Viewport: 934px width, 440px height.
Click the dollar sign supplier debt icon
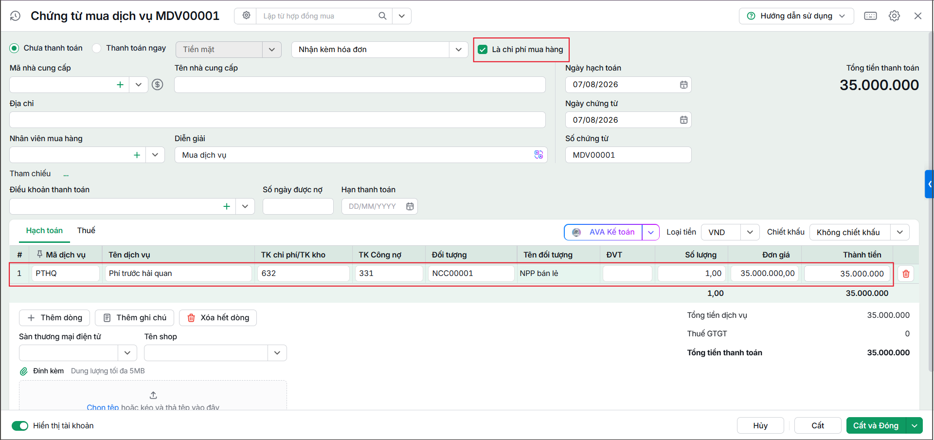(x=157, y=85)
